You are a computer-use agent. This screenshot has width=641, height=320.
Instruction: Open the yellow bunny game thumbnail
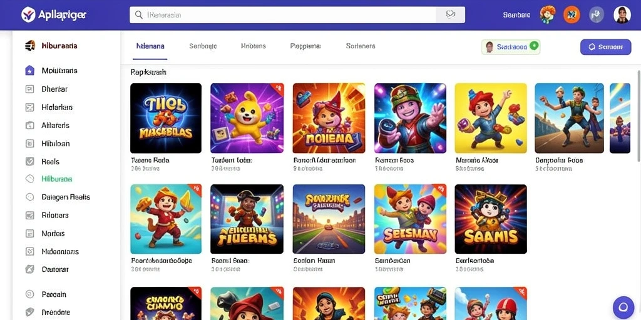pos(247,118)
